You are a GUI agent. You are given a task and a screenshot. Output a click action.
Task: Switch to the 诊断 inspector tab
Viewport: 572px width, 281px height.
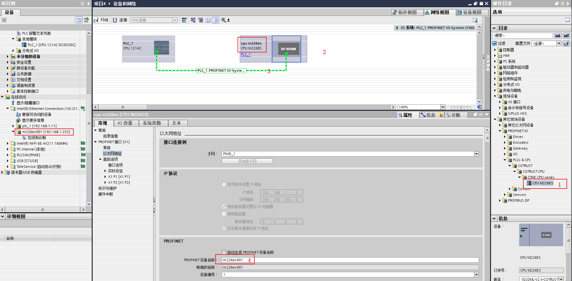pos(456,115)
